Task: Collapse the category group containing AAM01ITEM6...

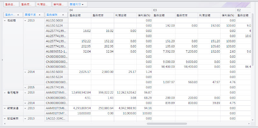Action: (x=5, y=108)
